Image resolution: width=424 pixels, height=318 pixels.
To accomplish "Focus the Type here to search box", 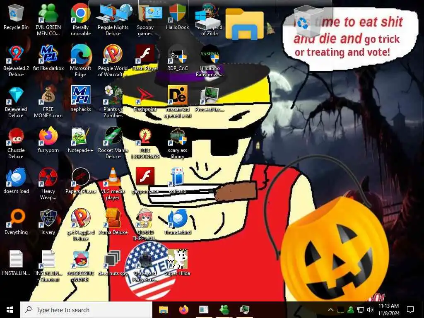I will (86, 310).
